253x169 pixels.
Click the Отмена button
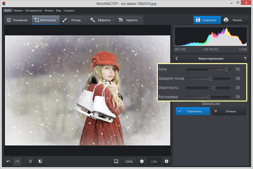coord(229,111)
